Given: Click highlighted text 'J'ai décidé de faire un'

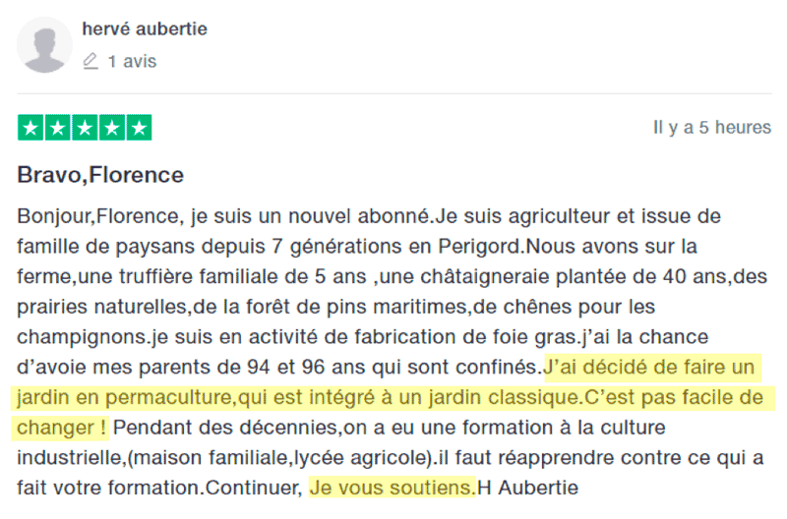Looking at the screenshot, I should [652, 367].
